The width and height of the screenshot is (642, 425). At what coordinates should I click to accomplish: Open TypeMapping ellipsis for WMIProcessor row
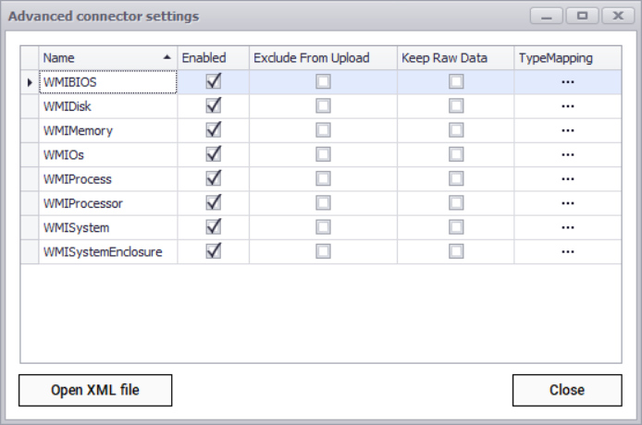coord(568,202)
